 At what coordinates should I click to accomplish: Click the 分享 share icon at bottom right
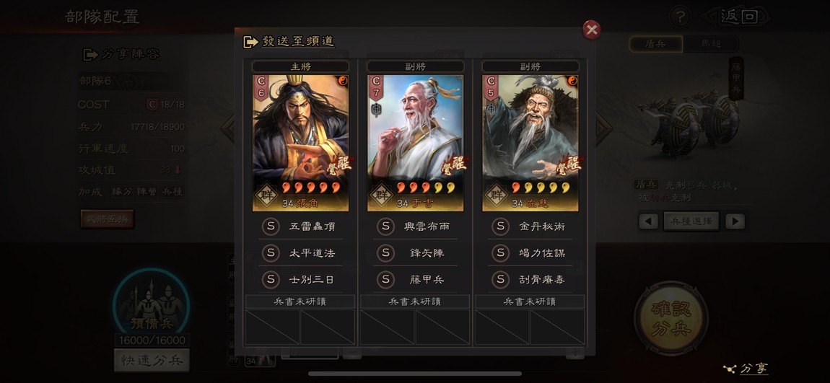click(x=730, y=369)
